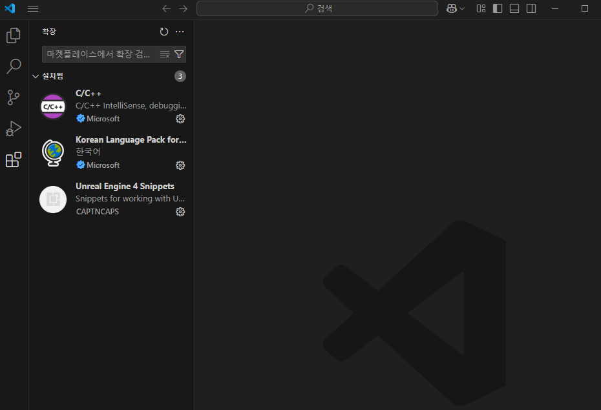Click the C/C++ IntelliSense description text
Image resolution: width=601 pixels, height=410 pixels.
(131, 106)
